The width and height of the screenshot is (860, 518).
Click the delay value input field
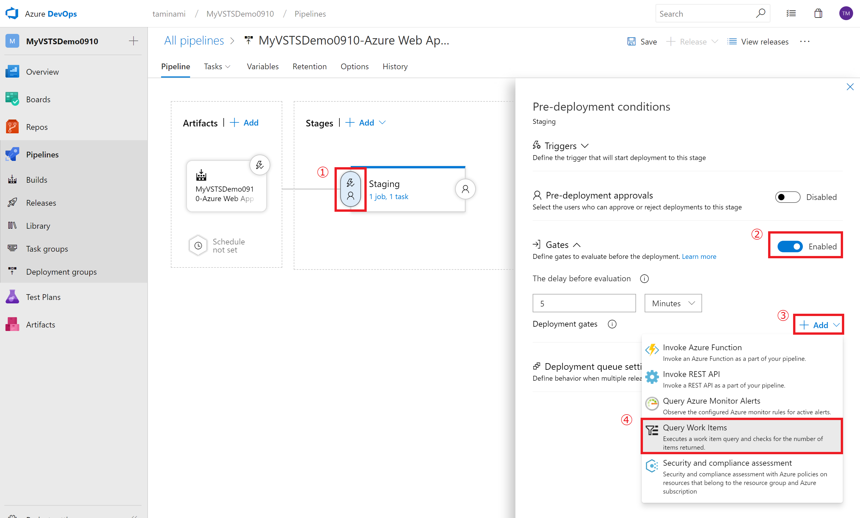point(584,303)
